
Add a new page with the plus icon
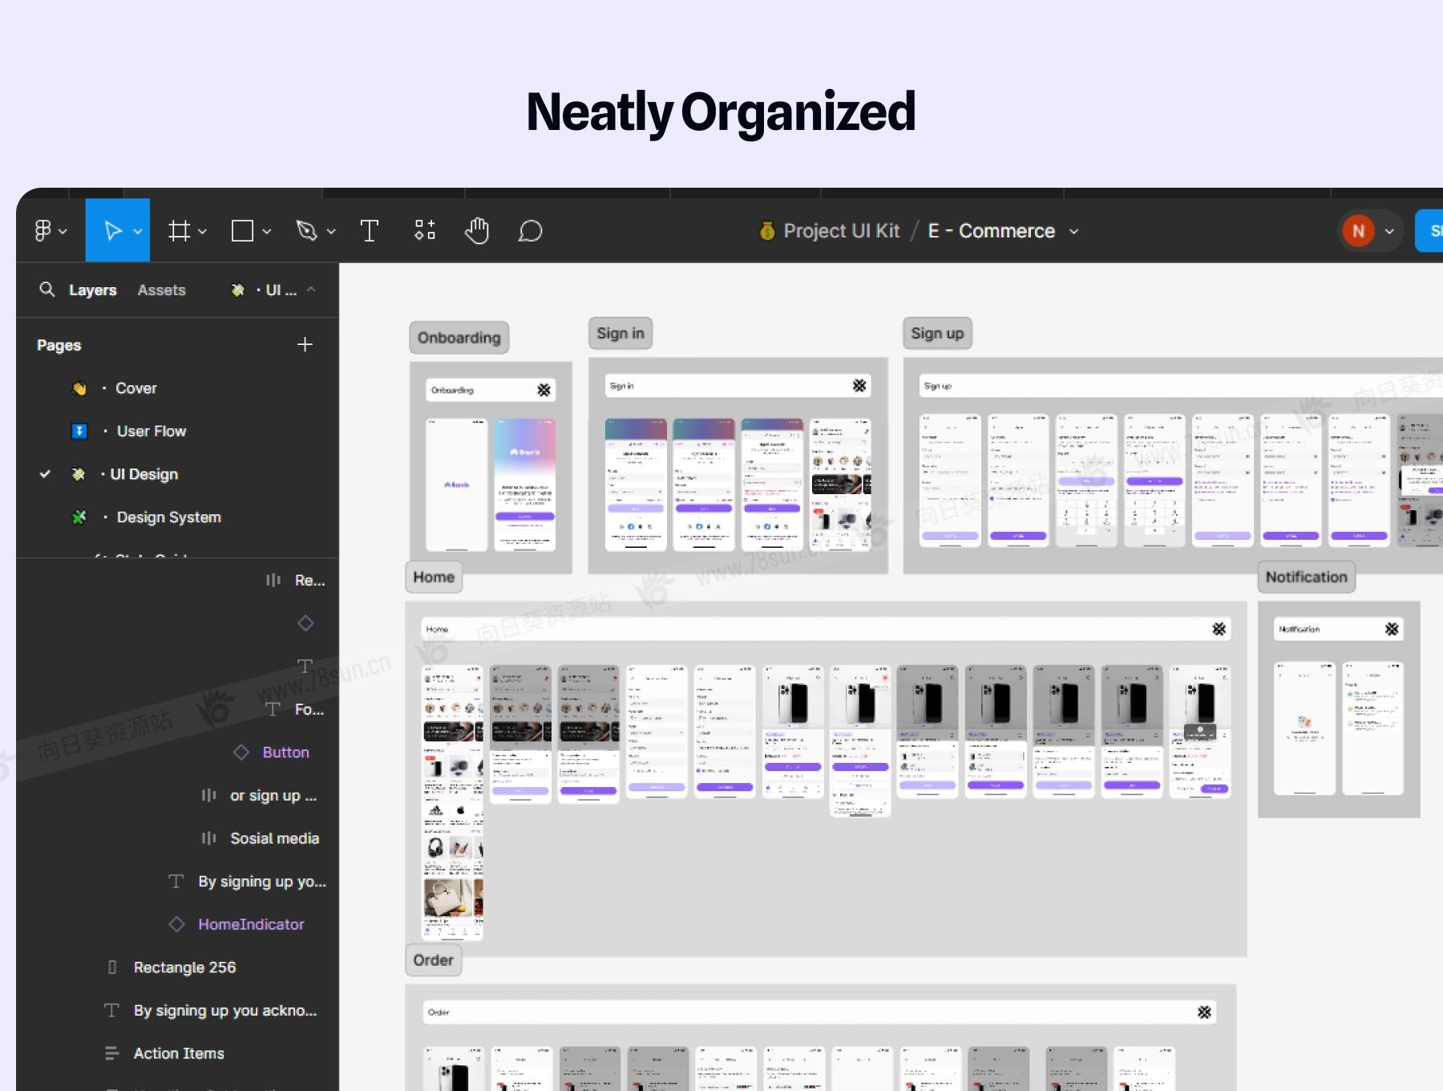305,345
